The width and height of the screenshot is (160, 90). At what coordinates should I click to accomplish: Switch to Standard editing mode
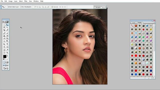click(x=4, y=62)
